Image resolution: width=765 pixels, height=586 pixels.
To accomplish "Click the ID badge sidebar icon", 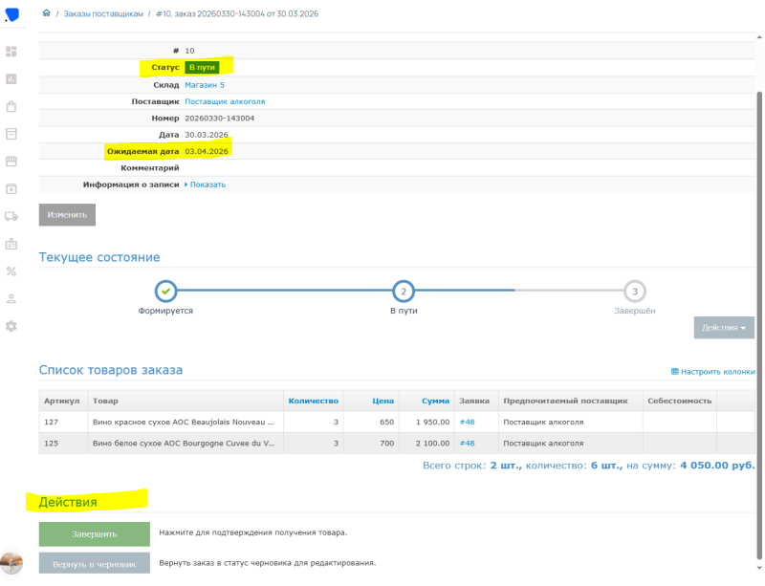I will click(11, 244).
